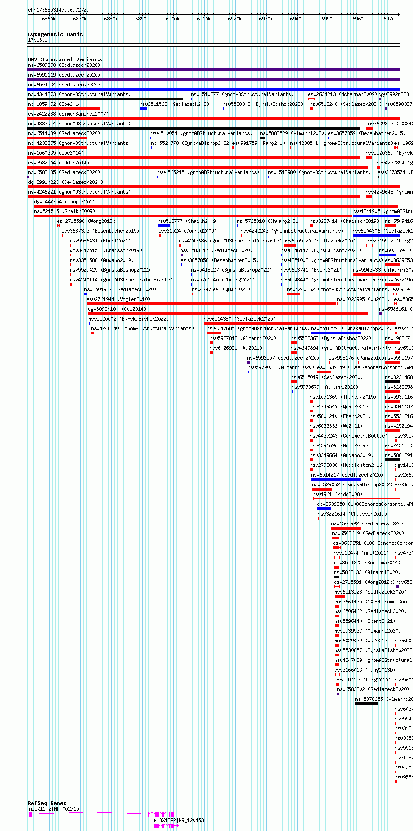Viewport: 413px width, 831px height.
Task: Click nsv3237414 (Chaisson2019) label
Action: pos(345,221)
